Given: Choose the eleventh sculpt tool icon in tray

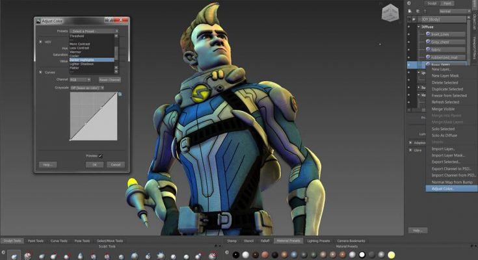Looking at the screenshot, I should [148, 256].
